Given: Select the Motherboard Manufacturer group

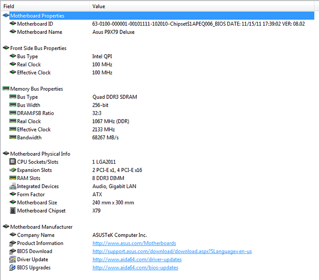Looking at the screenshot, I should 41,227.
